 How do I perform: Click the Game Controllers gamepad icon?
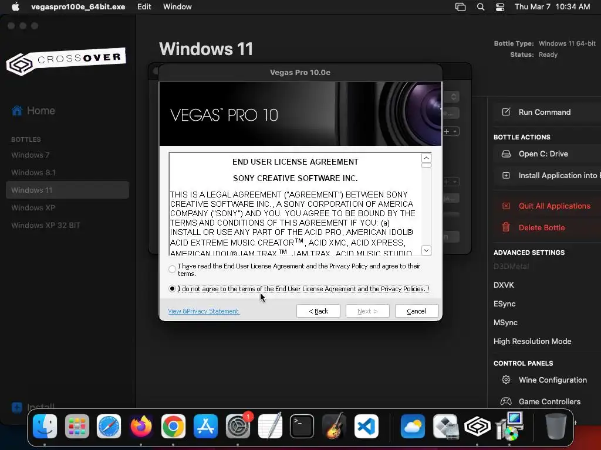(506, 401)
